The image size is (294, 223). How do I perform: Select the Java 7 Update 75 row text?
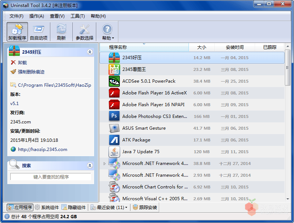coord(141,152)
